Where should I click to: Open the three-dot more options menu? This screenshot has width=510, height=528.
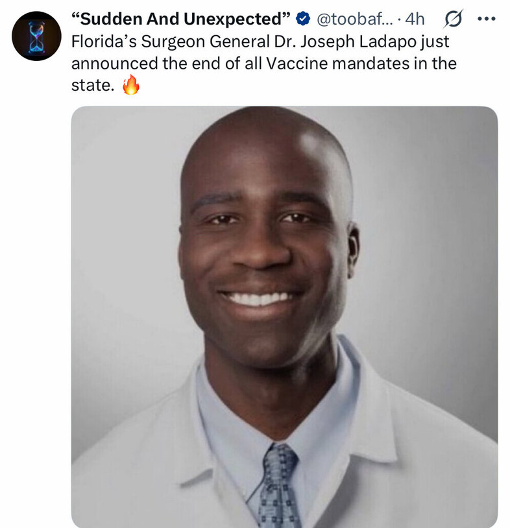click(487, 19)
